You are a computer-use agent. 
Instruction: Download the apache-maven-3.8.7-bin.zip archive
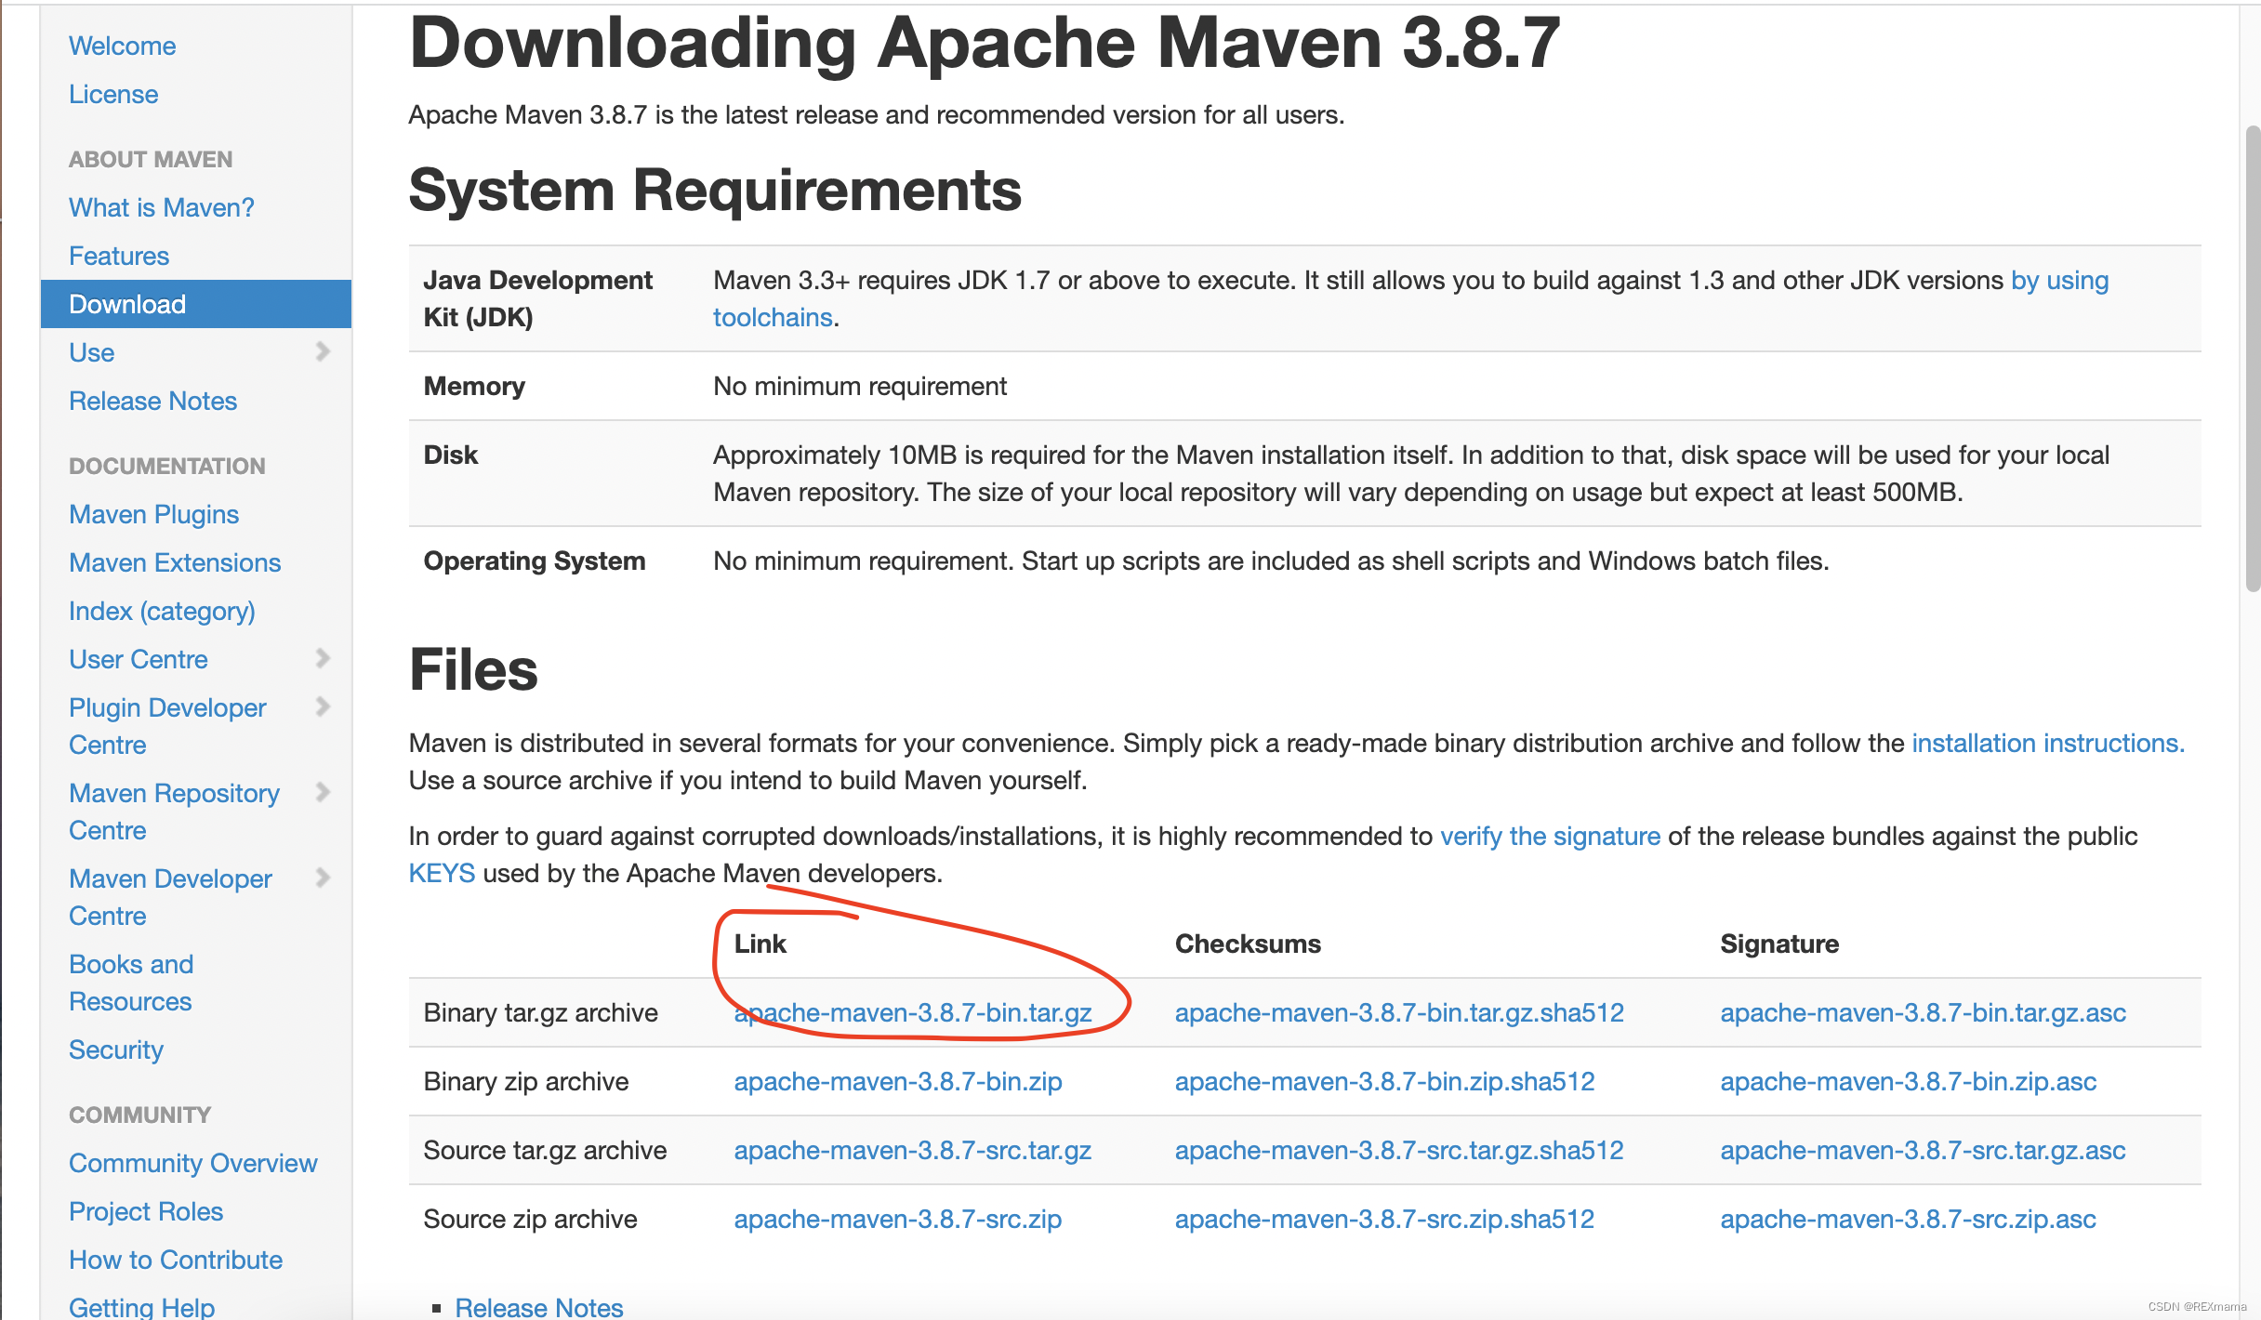point(898,1081)
